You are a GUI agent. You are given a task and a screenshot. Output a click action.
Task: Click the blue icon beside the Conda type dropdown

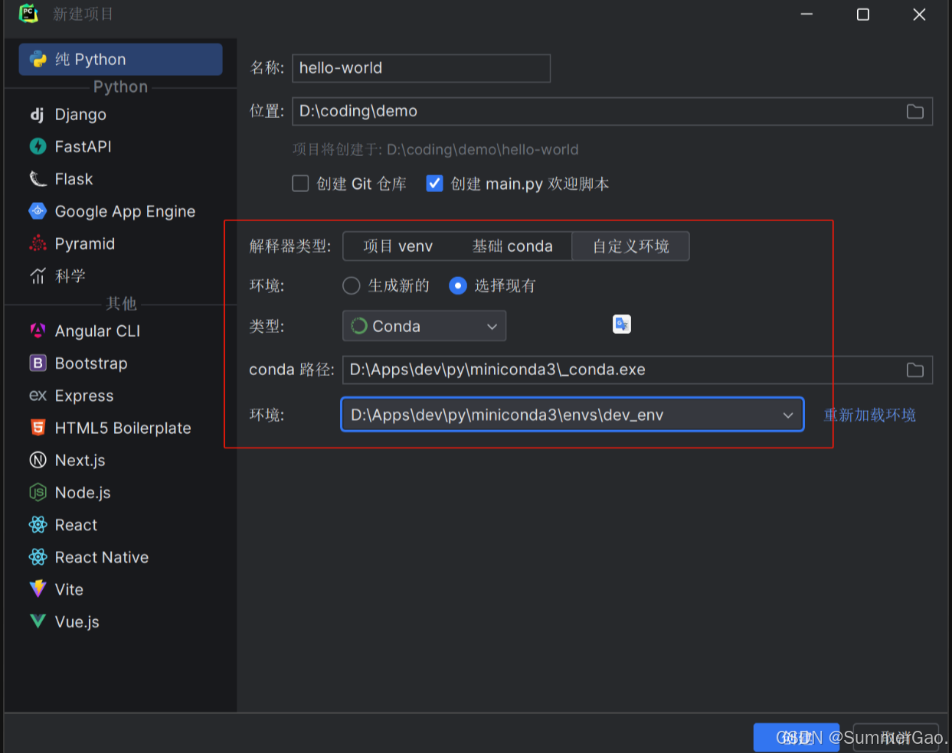tap(621, 324)
